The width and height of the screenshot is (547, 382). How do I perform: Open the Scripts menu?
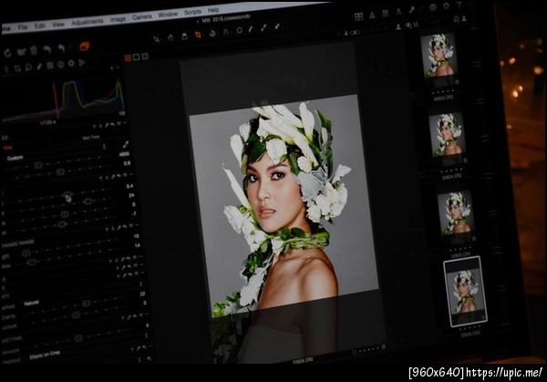[x=192, y=12]
